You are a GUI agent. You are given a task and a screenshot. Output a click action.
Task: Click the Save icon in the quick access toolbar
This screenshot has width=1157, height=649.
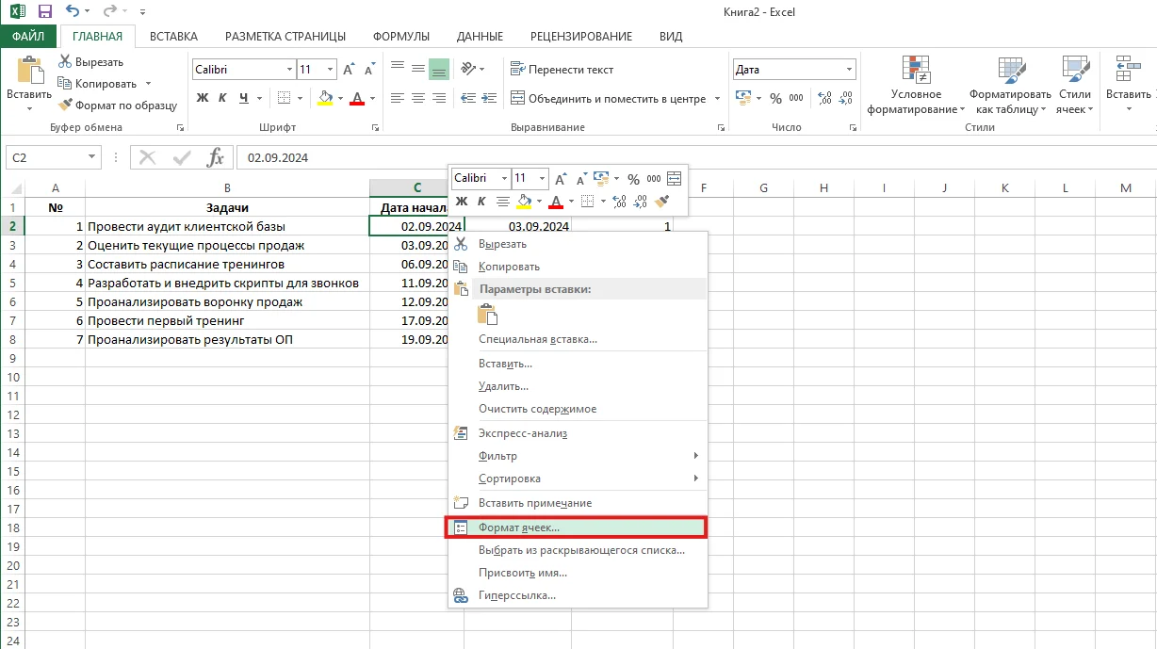(44, 12)
